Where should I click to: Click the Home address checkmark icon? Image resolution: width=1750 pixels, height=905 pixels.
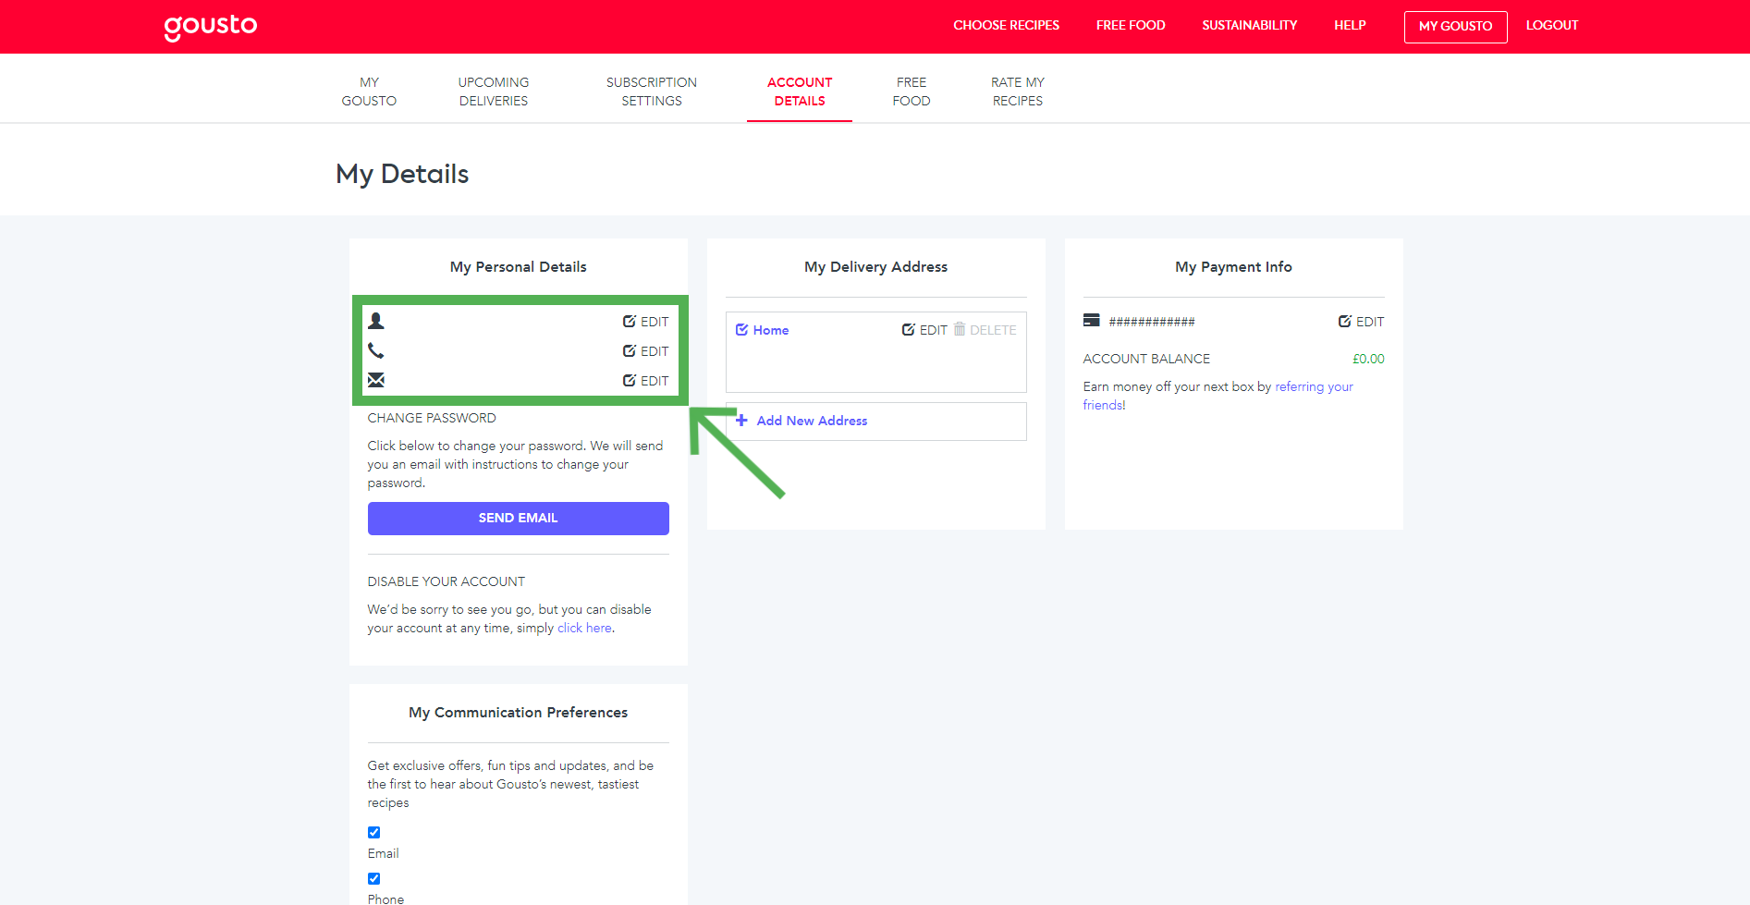pos(741,330)
